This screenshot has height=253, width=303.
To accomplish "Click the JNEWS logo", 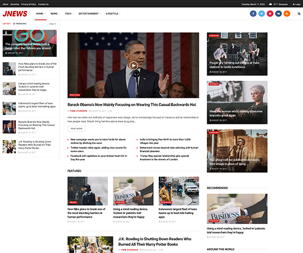I will (15, 14).
